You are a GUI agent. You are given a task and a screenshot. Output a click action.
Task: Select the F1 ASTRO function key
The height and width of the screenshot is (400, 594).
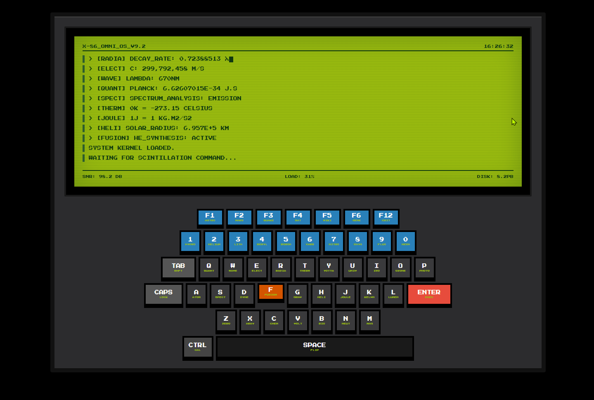tap(210, 218)
